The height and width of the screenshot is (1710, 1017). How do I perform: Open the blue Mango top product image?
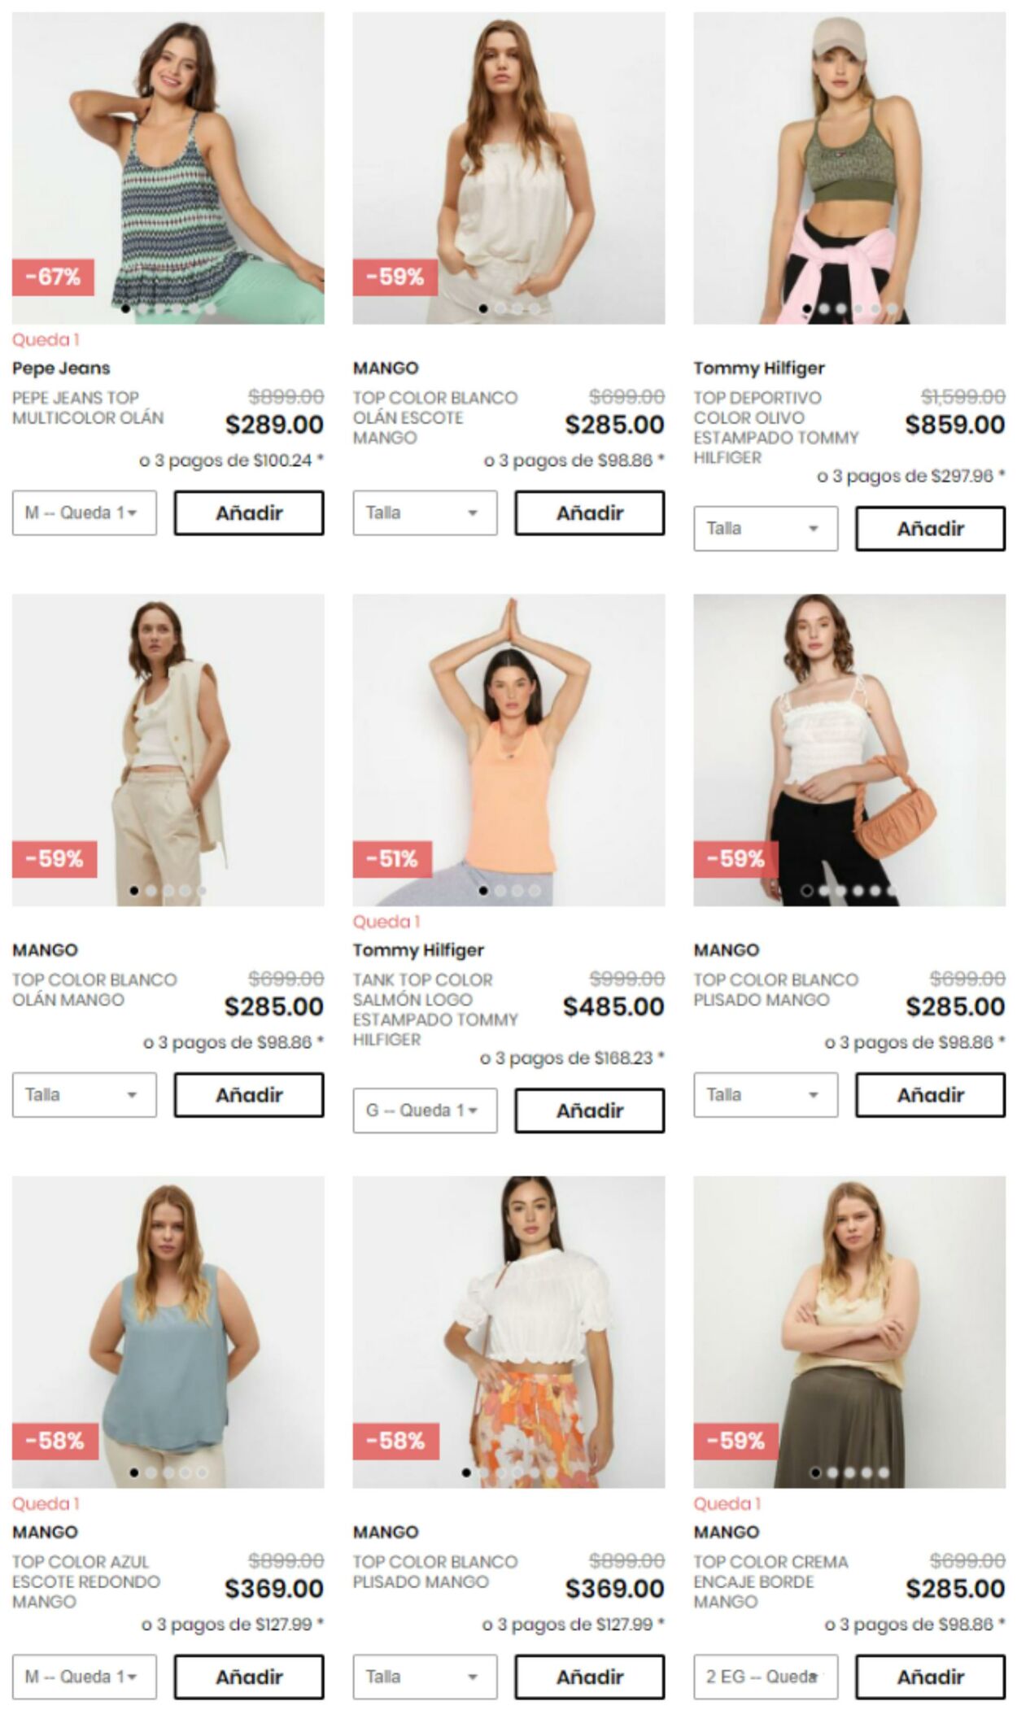168,1332
